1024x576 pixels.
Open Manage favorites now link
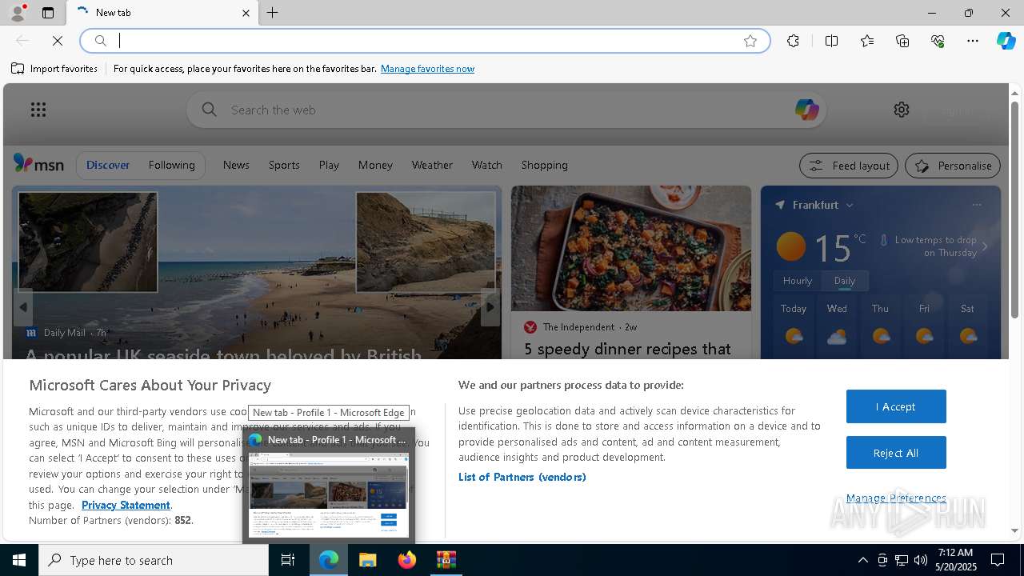427,69
